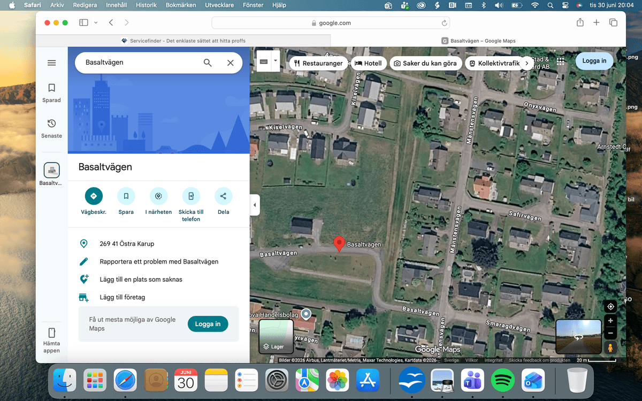642x401 pixels.
Task: Reload the page in Safari
Action: click(444, 23)
